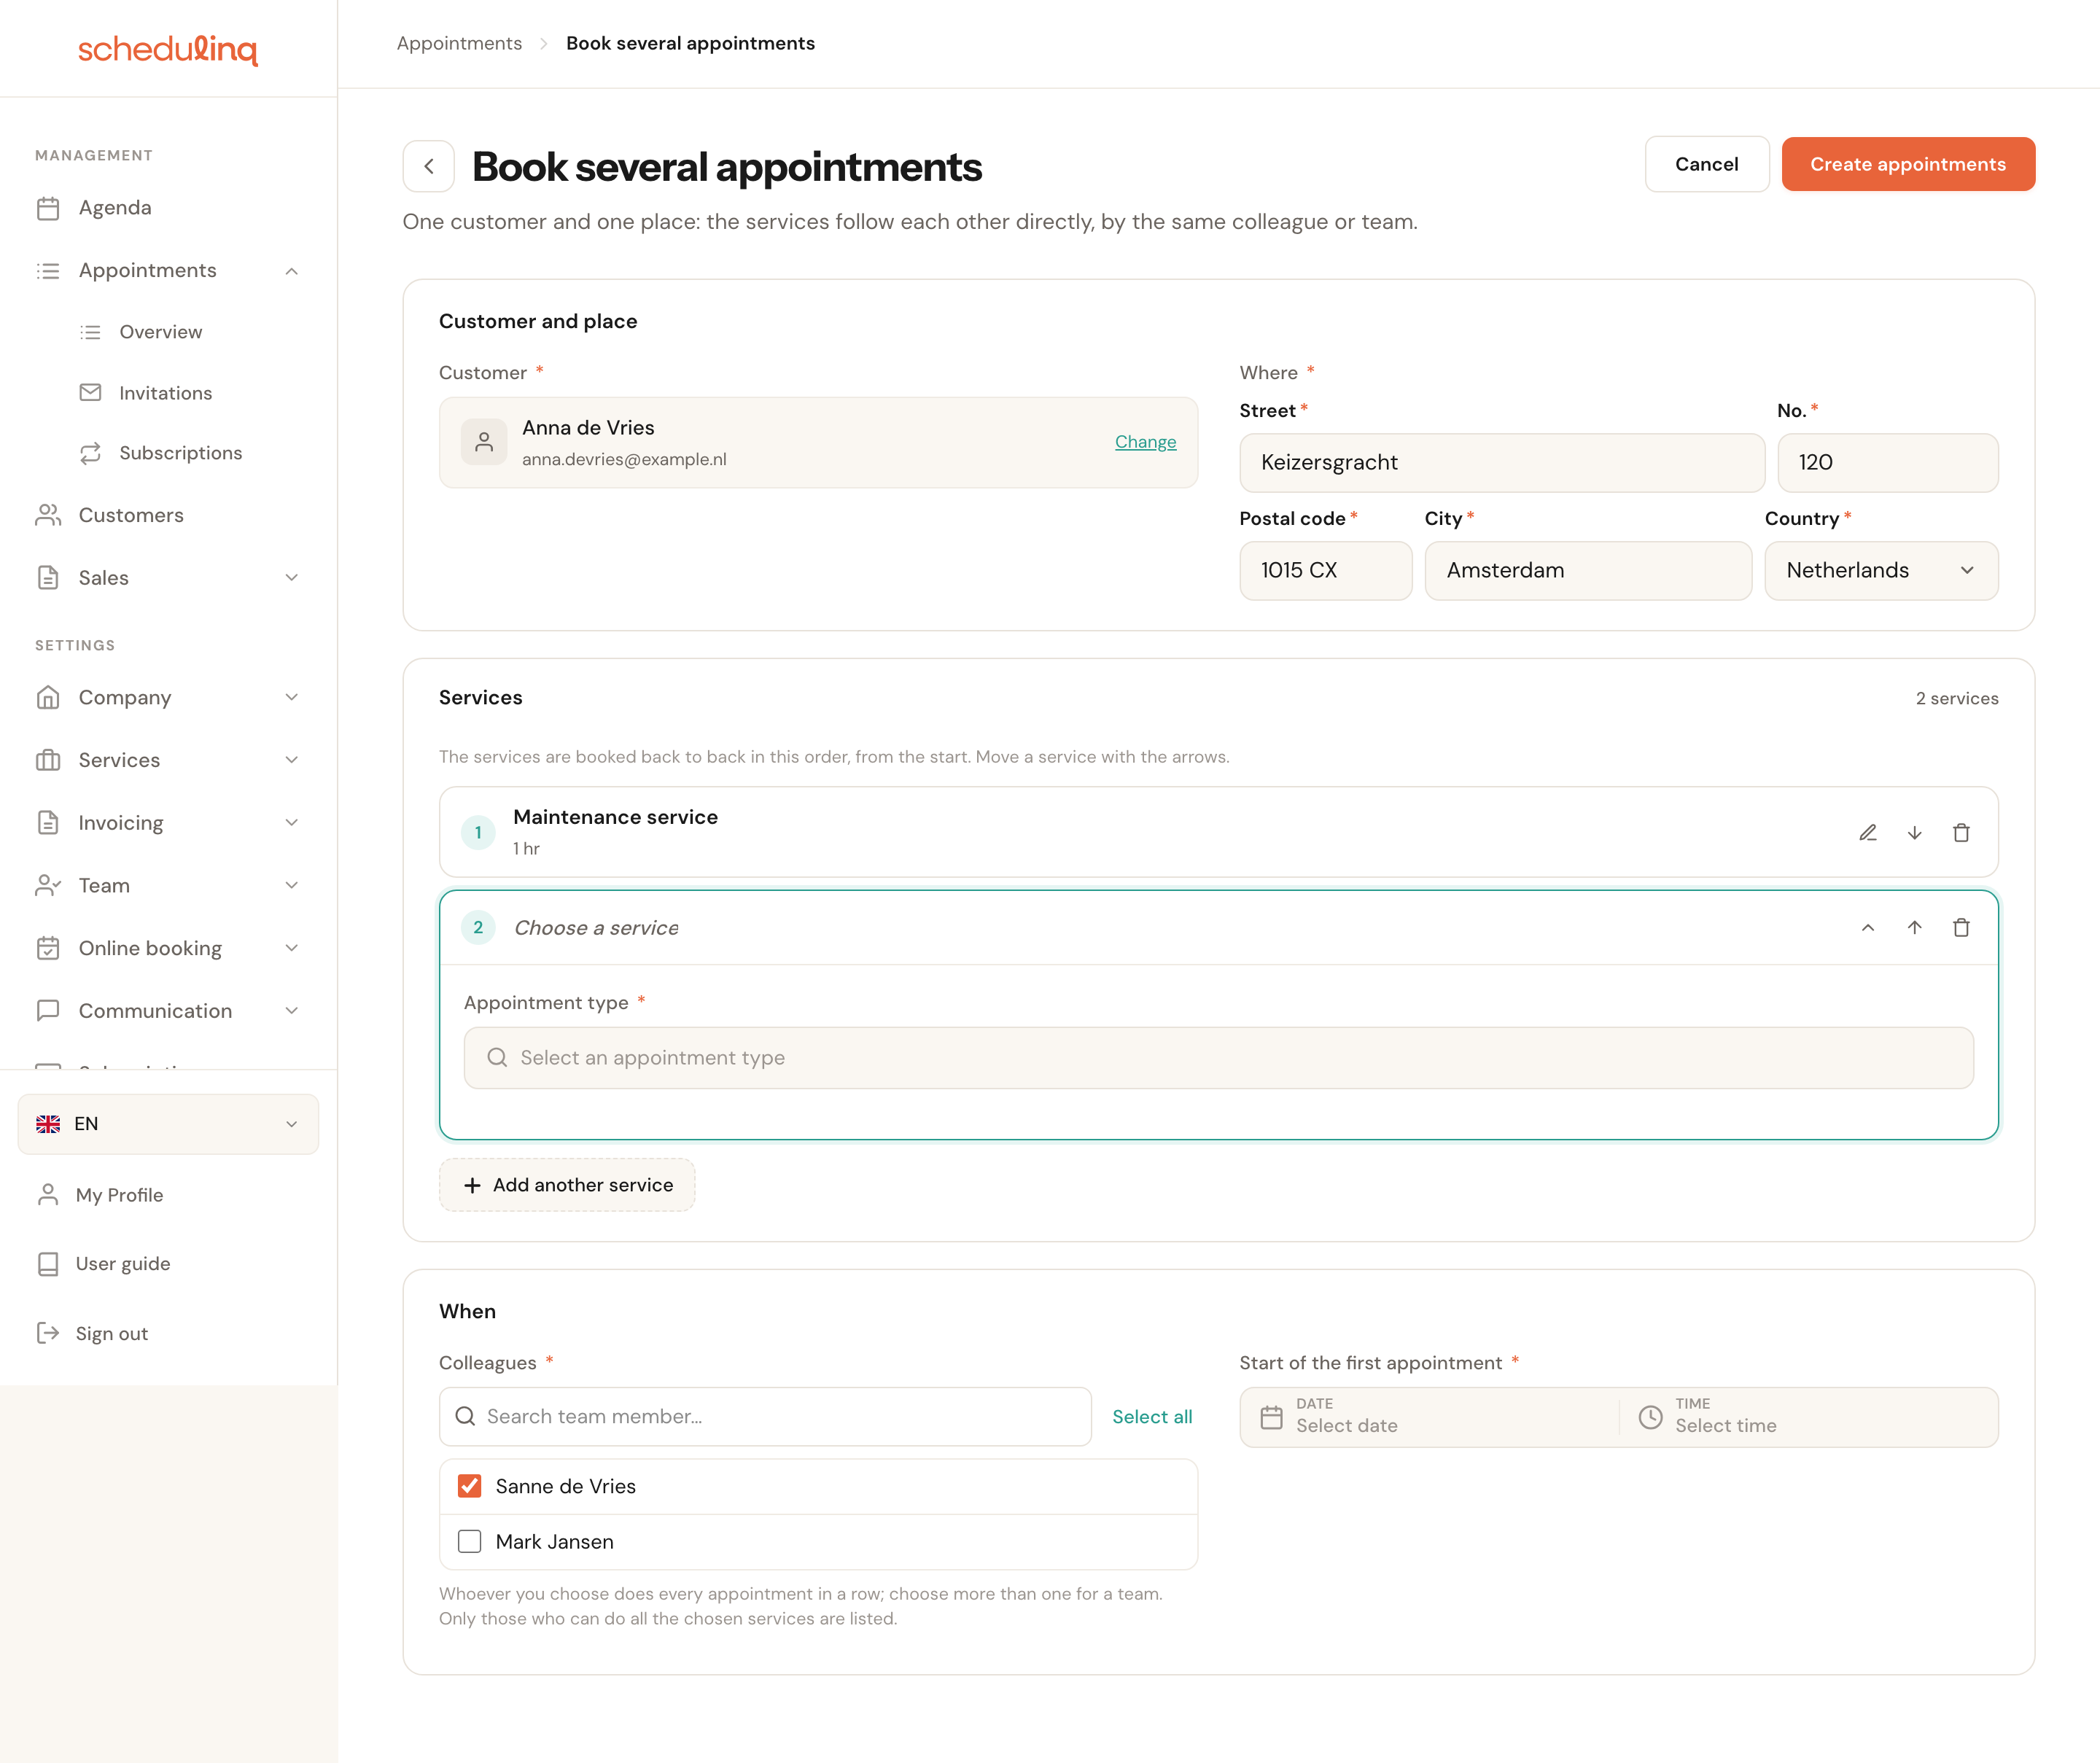This screenshot has height=1763, width=2100.
Task: Click the Company home icon
Action: pyautogui.click(x=48, y=697)
